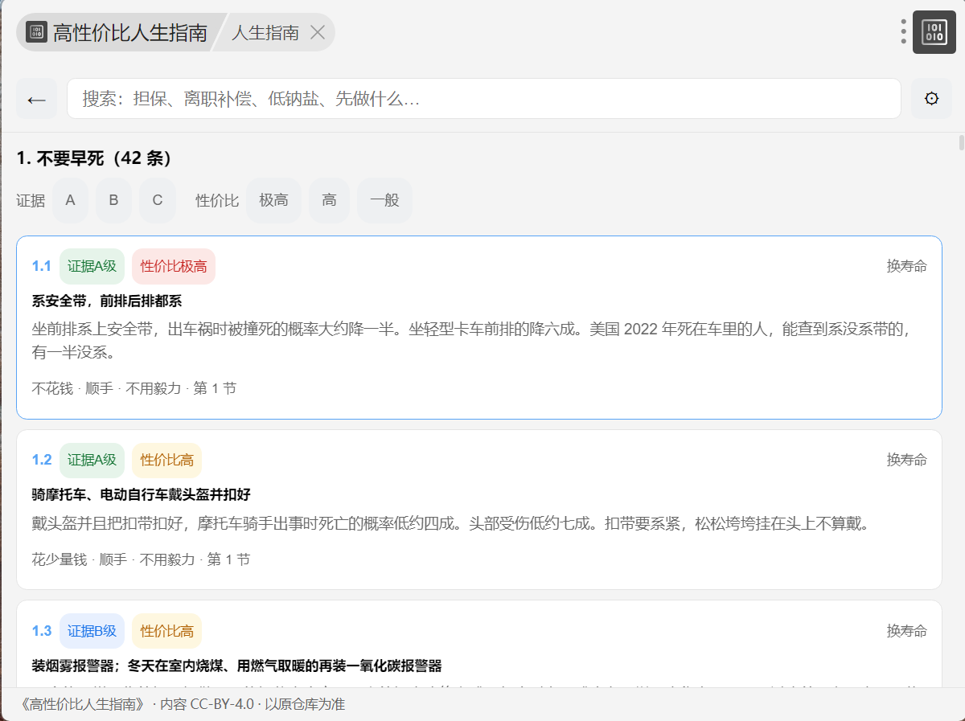The image size is (965, 721).
Task: Click the 换寿命 label on card 1.3
Action: [x=907, y=631]
